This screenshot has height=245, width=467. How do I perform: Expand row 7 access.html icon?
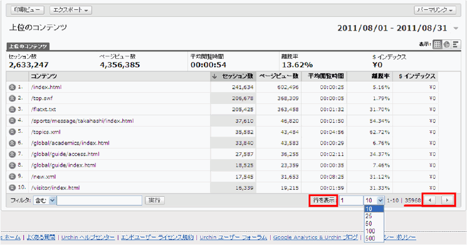pos(12,154)
